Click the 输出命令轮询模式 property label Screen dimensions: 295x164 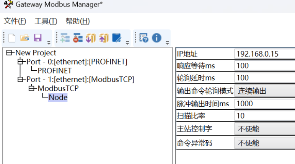(x=205, y=91)
